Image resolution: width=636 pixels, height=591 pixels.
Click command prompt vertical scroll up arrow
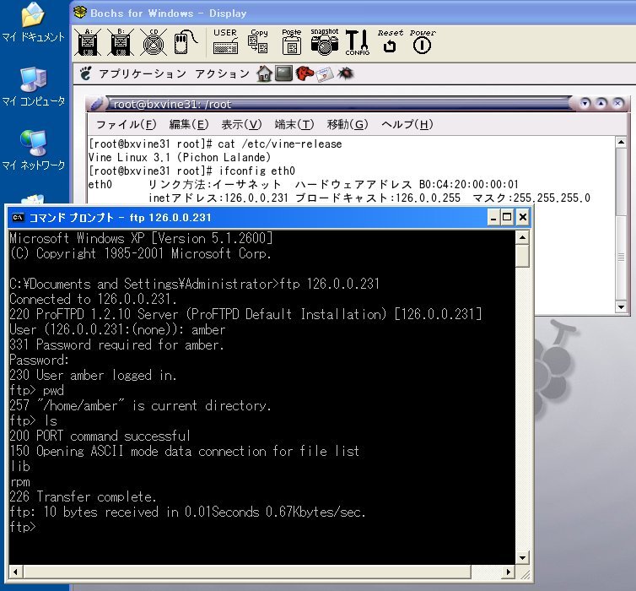(522, 237)
